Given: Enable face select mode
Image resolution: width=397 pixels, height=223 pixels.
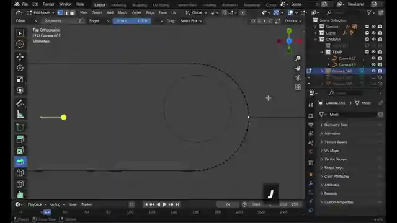Looking at the screenshot, I should (72, 12).
